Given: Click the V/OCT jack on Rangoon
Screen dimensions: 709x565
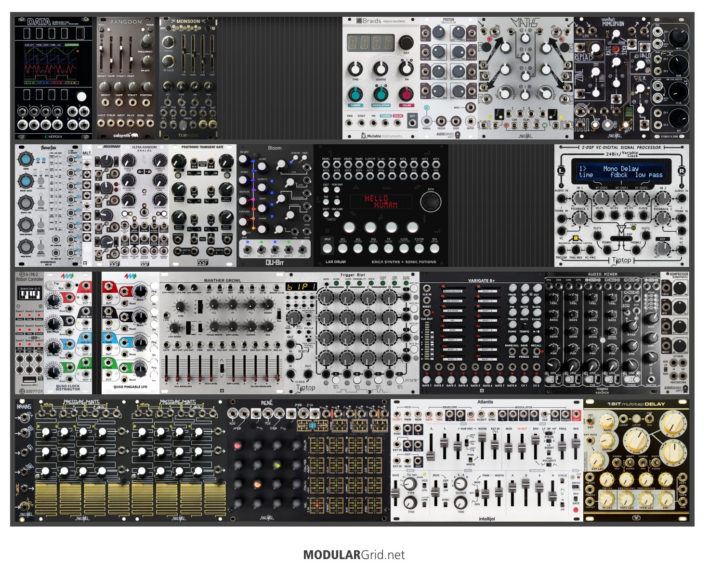Looking at the screenshot, I should (101, 123).
